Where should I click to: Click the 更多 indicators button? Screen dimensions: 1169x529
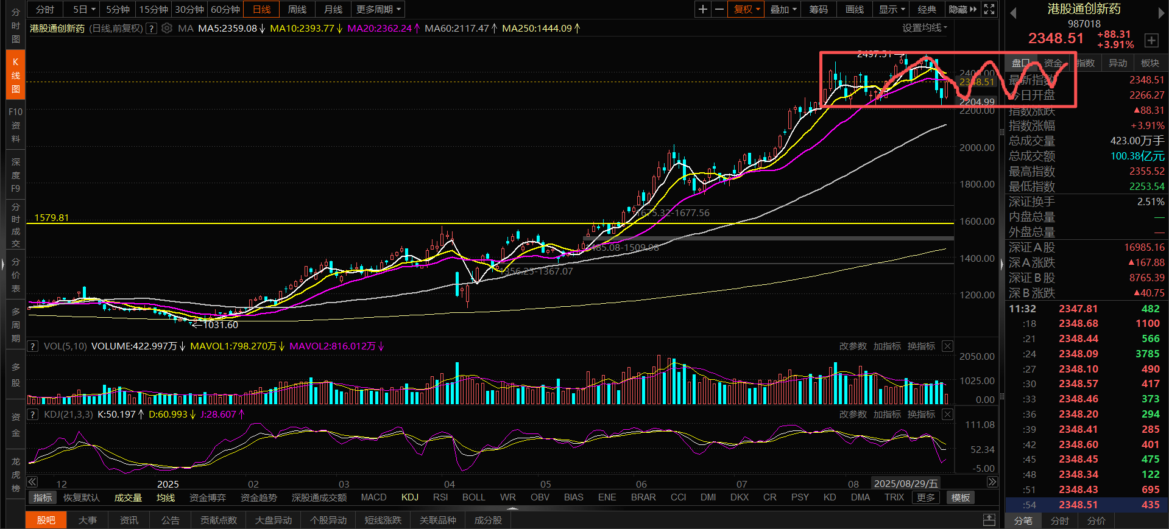926,497
